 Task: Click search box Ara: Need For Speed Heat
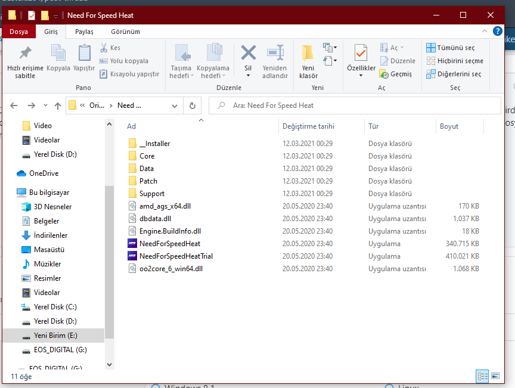(x=355, y=105)
